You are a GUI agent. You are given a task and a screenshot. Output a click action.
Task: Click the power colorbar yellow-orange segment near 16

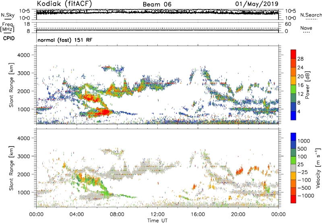tap(293, 81)
